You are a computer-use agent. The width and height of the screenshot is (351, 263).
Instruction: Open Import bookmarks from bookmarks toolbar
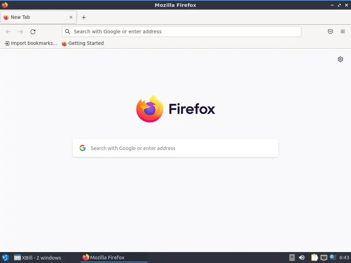tap(31, 43)
